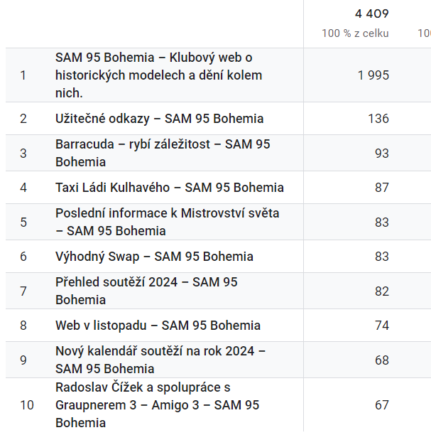This screenshot has width=431, height=440.
Task: Click the value 87 for Taxi row
Action: [x=382, y=188]
